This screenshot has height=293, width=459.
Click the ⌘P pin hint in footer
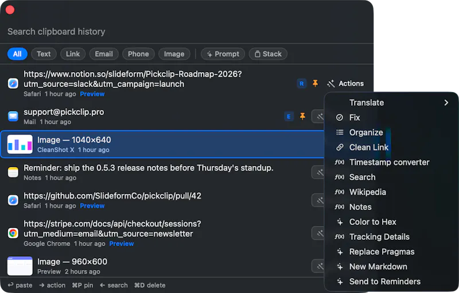[83, 285]
